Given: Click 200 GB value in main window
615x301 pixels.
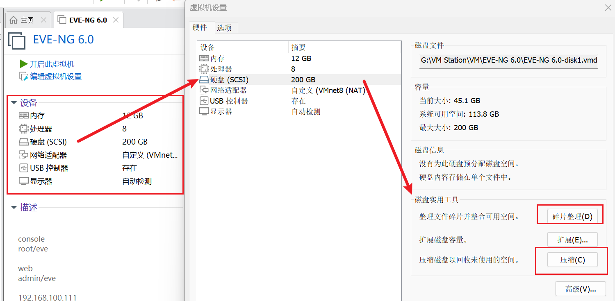Looking at the screenshot, I should (135, 142).
